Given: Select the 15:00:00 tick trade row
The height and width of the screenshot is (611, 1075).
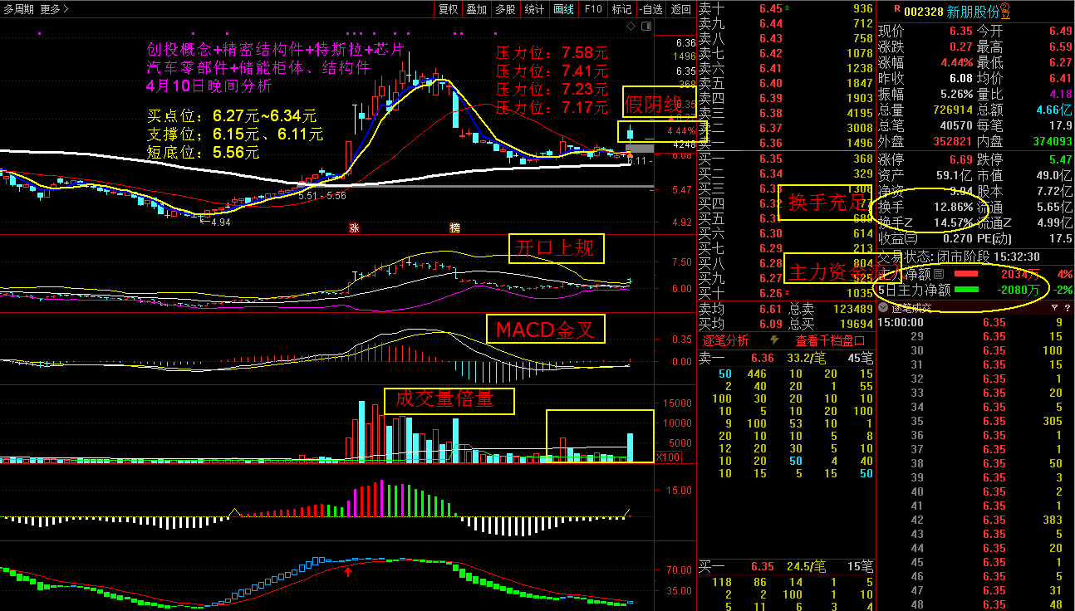Looking at the screenshot, I should click(974, 322).
